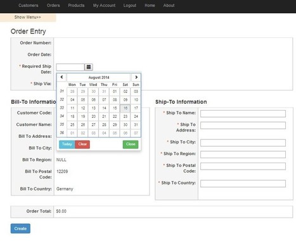Click the August 2014 month title
Viewport: 296px width, 241px height.
pyautogui.click(x=99, y=77)
